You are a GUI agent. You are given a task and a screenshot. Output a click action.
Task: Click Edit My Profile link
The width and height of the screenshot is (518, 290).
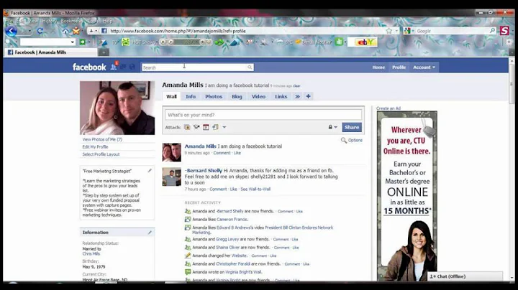95,147
